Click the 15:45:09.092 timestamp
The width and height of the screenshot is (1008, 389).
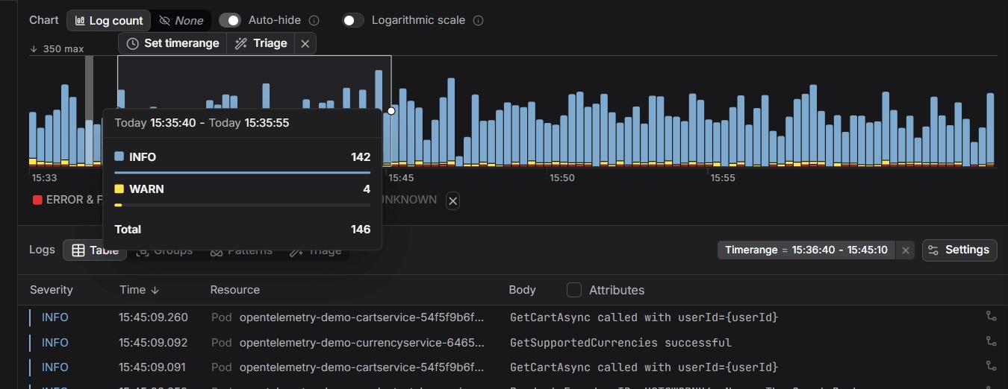click(x=153, y=343)
